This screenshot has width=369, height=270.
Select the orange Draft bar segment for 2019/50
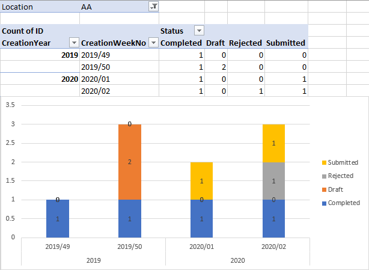tap(130, 162)
